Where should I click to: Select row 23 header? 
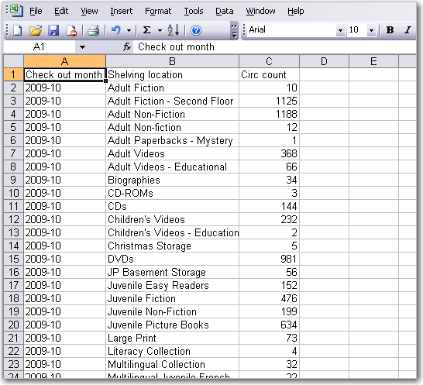[x=13, y=364]
